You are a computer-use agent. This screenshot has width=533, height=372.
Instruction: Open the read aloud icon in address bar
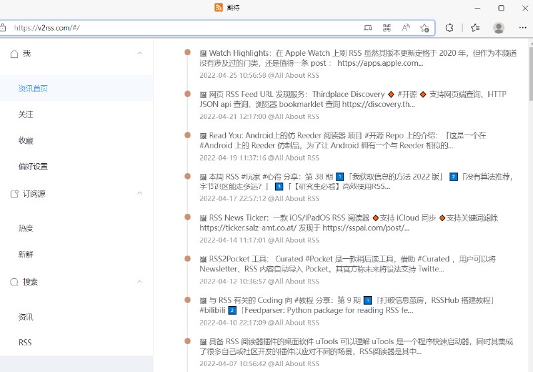coord(406,28)
